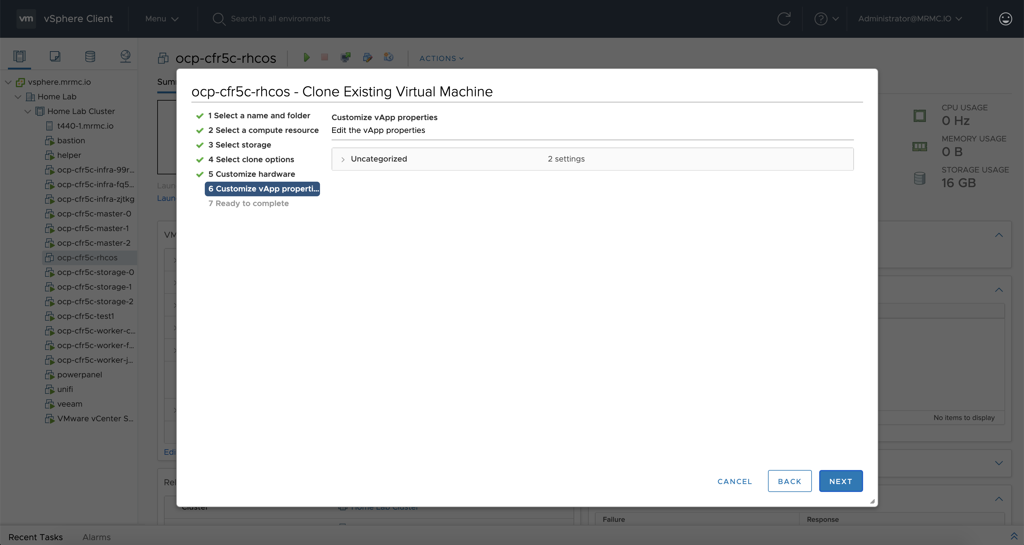Open the VMs and Templates view
Viewport: 1024px width, 545px height.
pyautogui.click(x=55, y=56)
